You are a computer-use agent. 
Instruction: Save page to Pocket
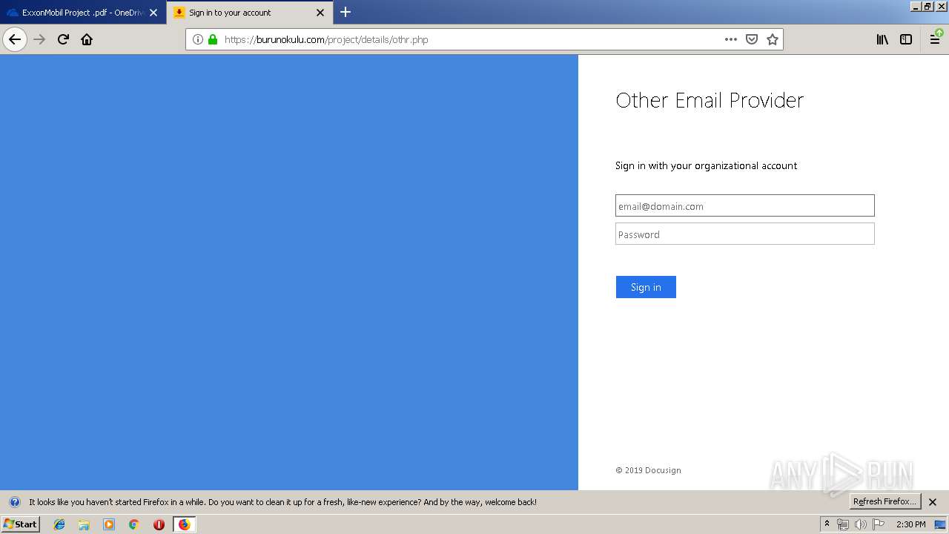[752, 39]
